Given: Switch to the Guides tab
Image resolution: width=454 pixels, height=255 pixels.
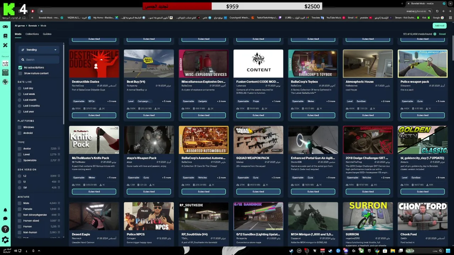Looking at the screenshot, I should pyautogui.click(x=47, y=34).
